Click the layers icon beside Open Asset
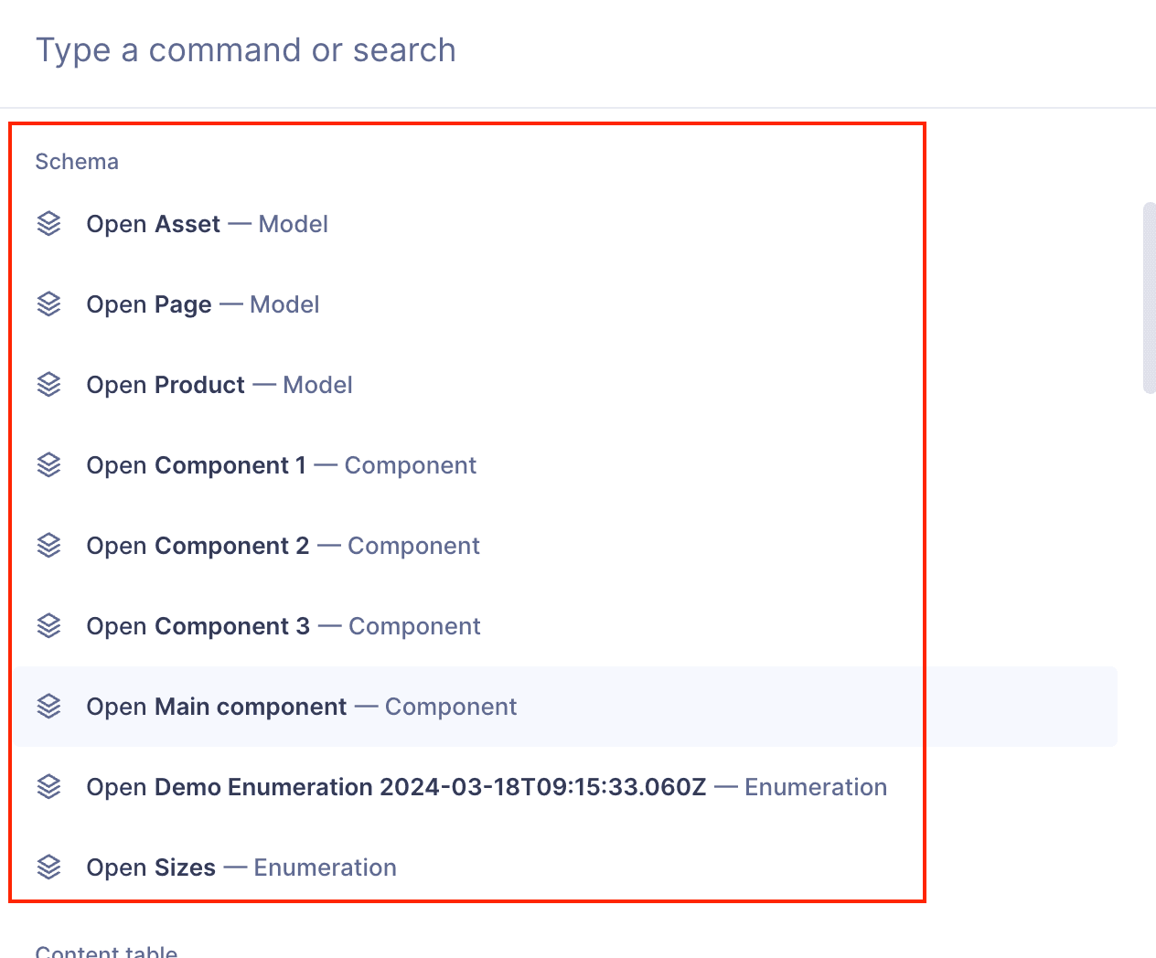Image resolution: width=1156 pixels, height=958 pixels. [x=49, y=223]
